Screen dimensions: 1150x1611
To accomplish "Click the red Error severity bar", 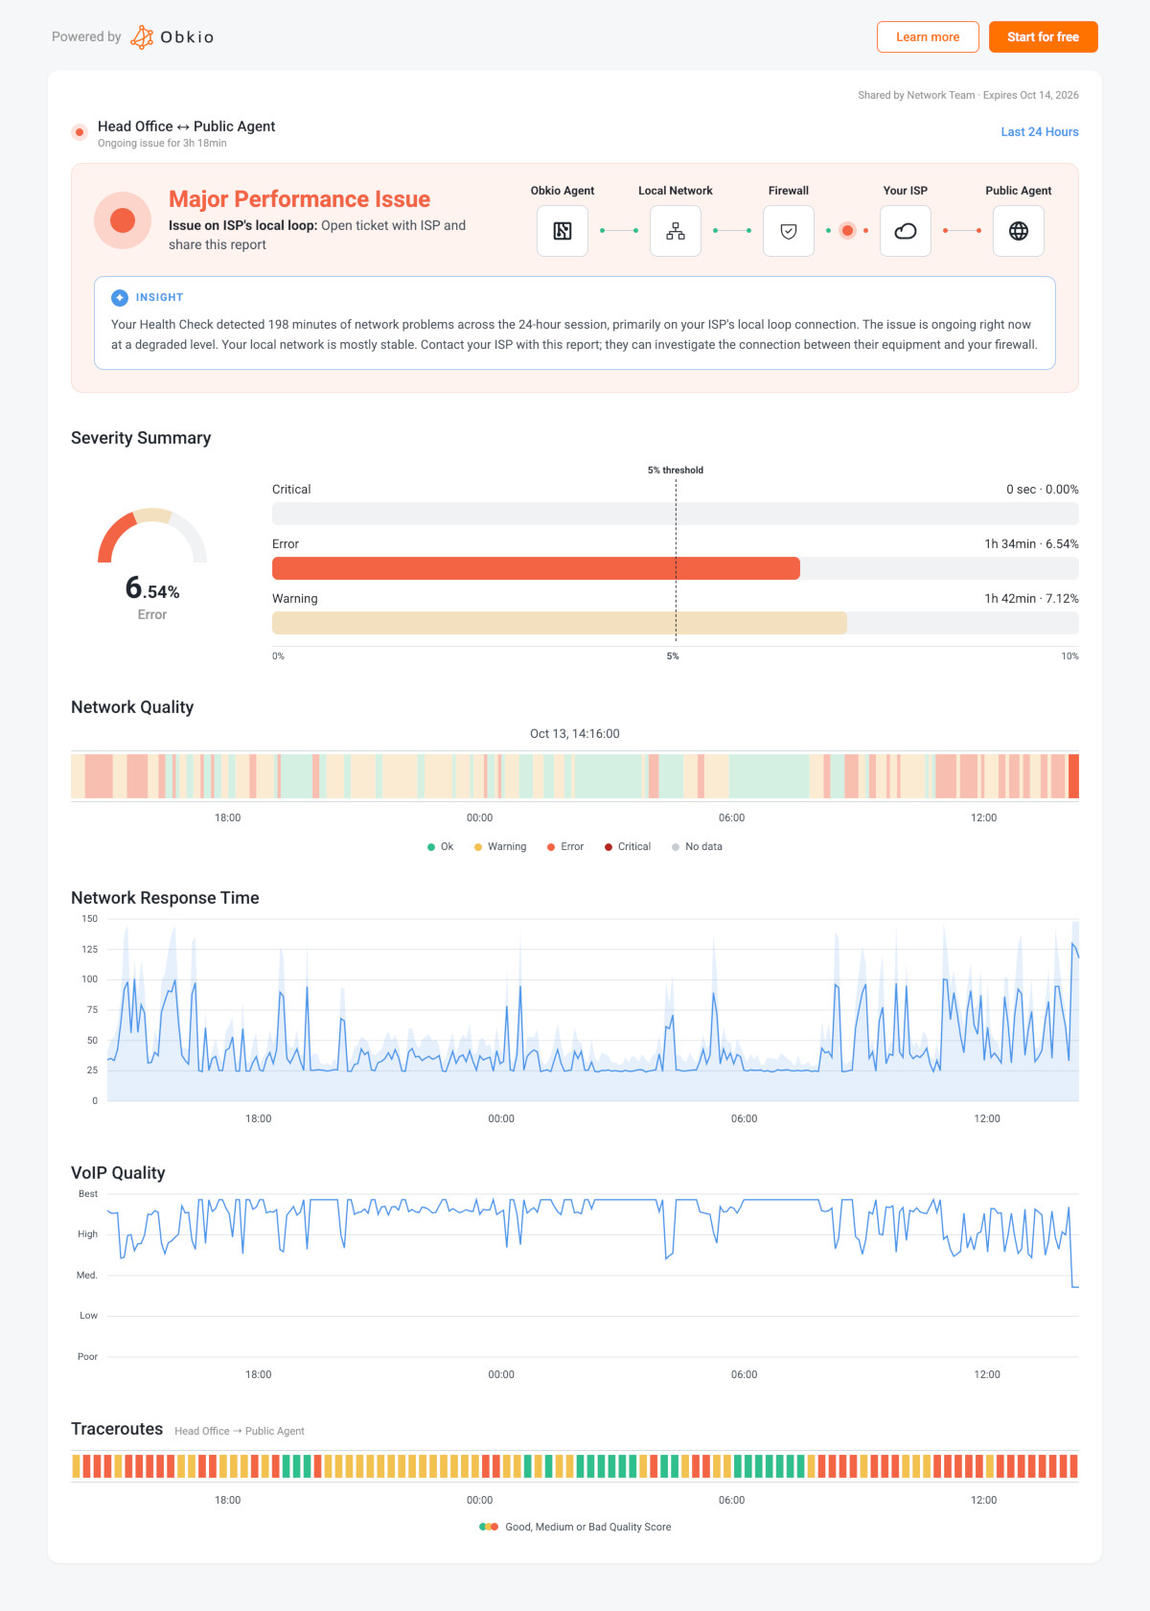I will (536, 568).
